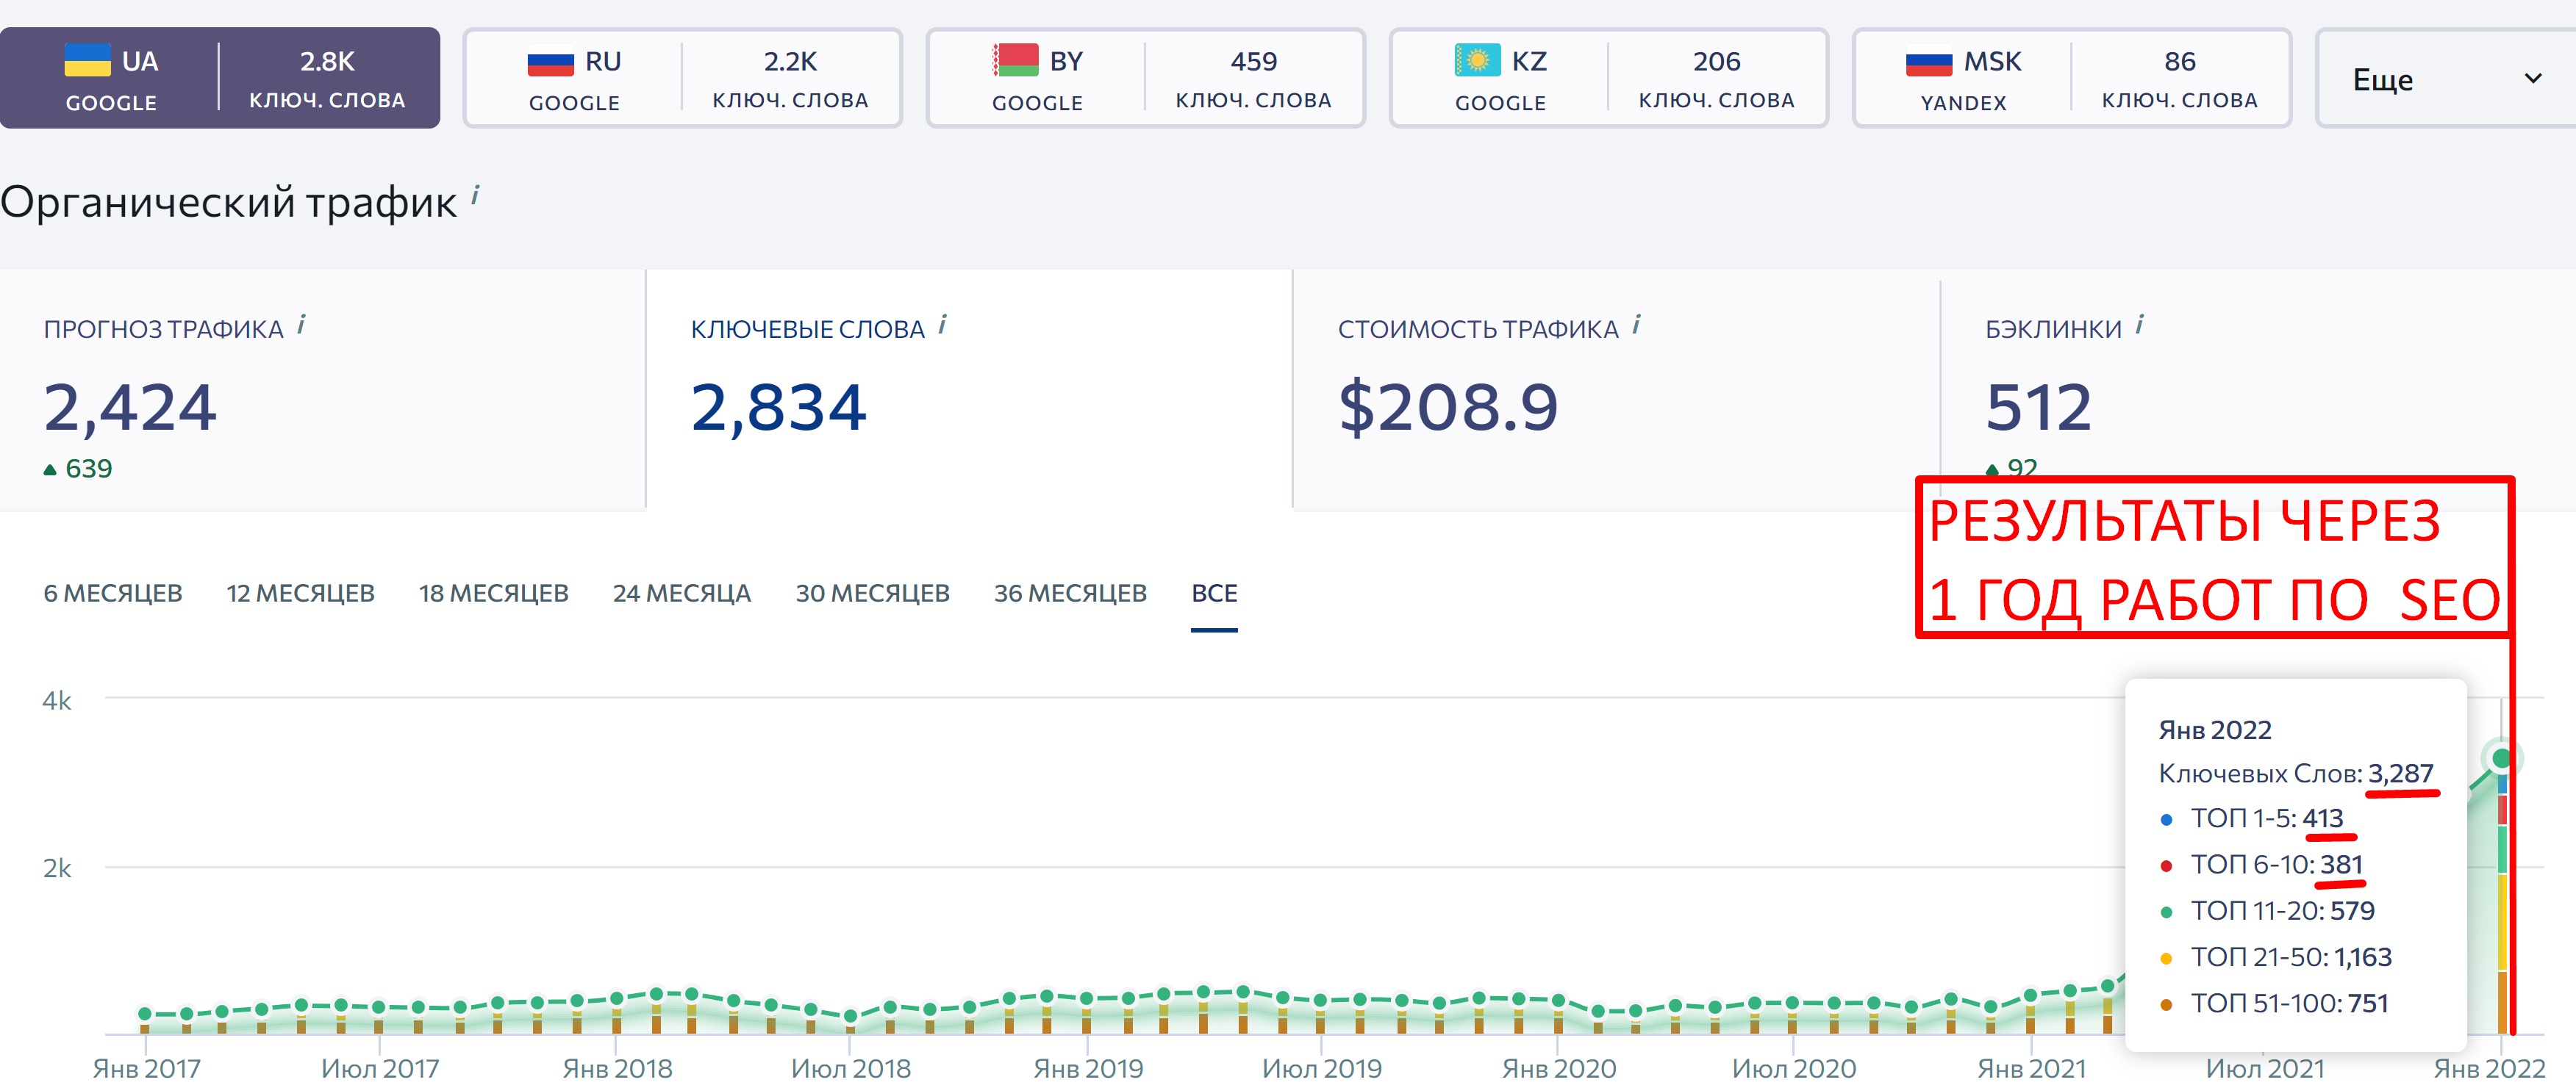Click the Янв 2022 highlighted chart point
2576x1088 pixels.
pos(2501,758)
